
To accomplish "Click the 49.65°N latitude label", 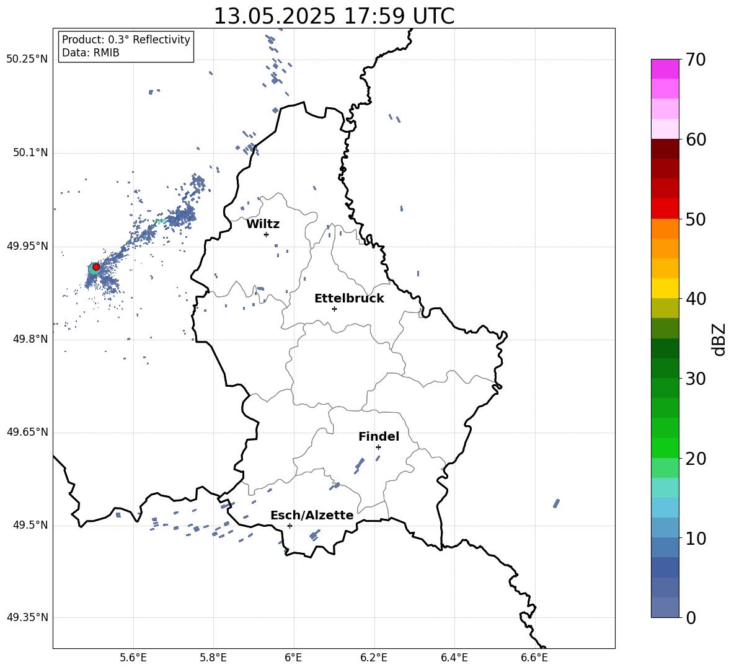I will (x=27, y=432).
